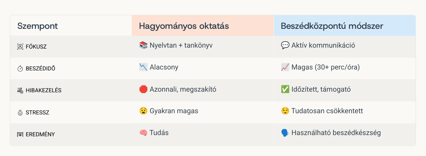Click the focus icon beside FÓKUSZ
The height and width of the screenshot is (156, 426).
coord(20,47)
